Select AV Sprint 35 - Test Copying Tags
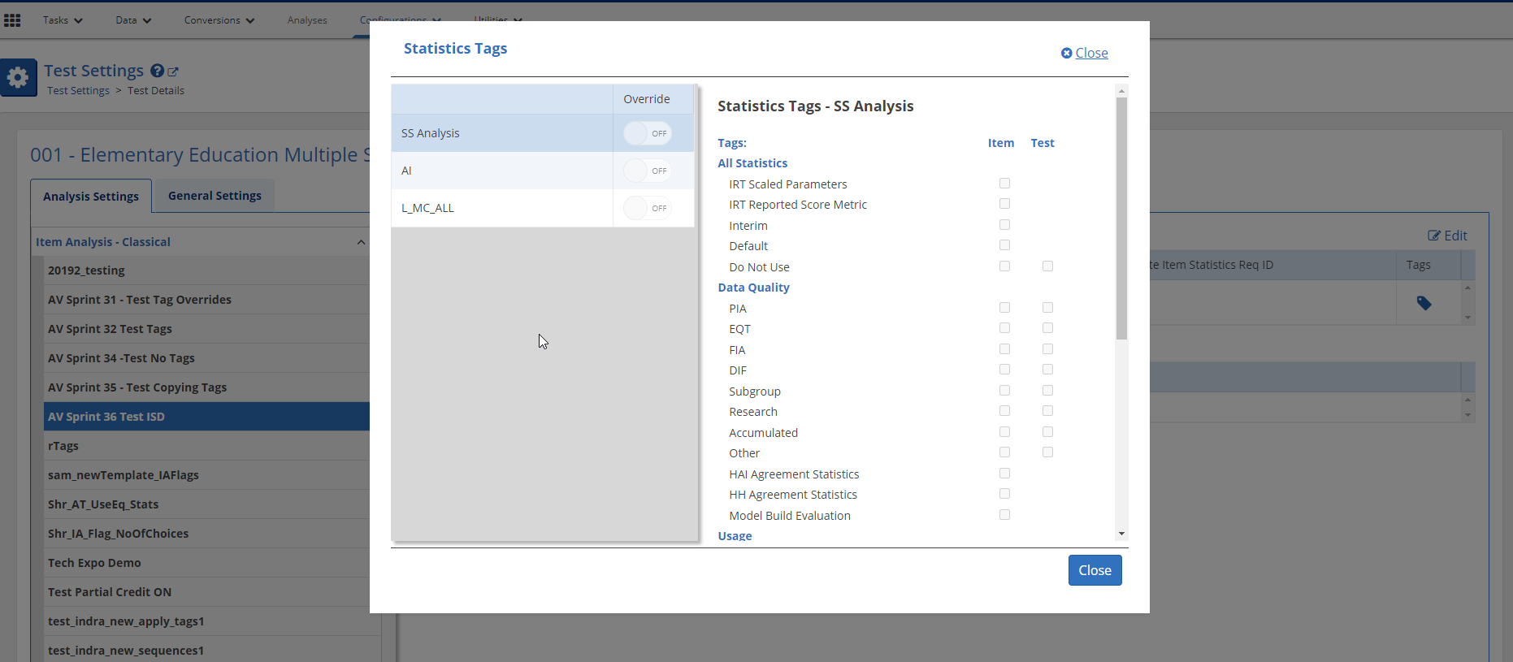 pos(206,387)
